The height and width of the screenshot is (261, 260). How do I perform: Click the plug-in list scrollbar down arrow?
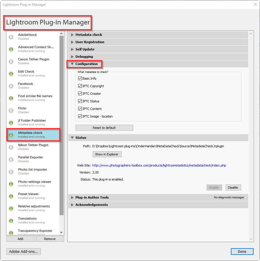[x=62, y=232]
